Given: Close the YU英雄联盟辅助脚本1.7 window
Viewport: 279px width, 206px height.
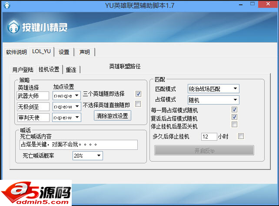Looking at the screenshot, I should [x=268, y=4].
